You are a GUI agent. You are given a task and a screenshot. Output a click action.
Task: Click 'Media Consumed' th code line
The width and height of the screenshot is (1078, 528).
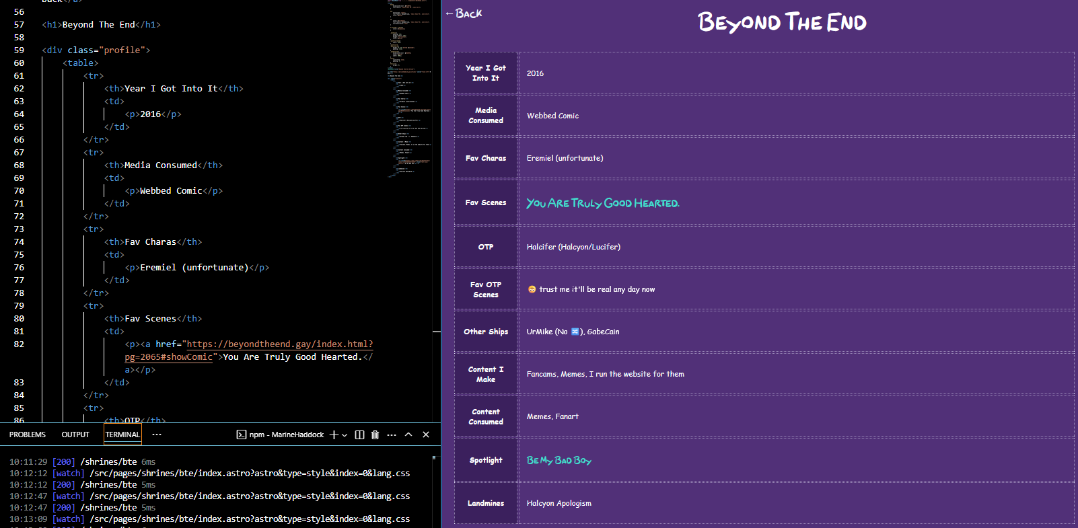[x=164, y=165]
